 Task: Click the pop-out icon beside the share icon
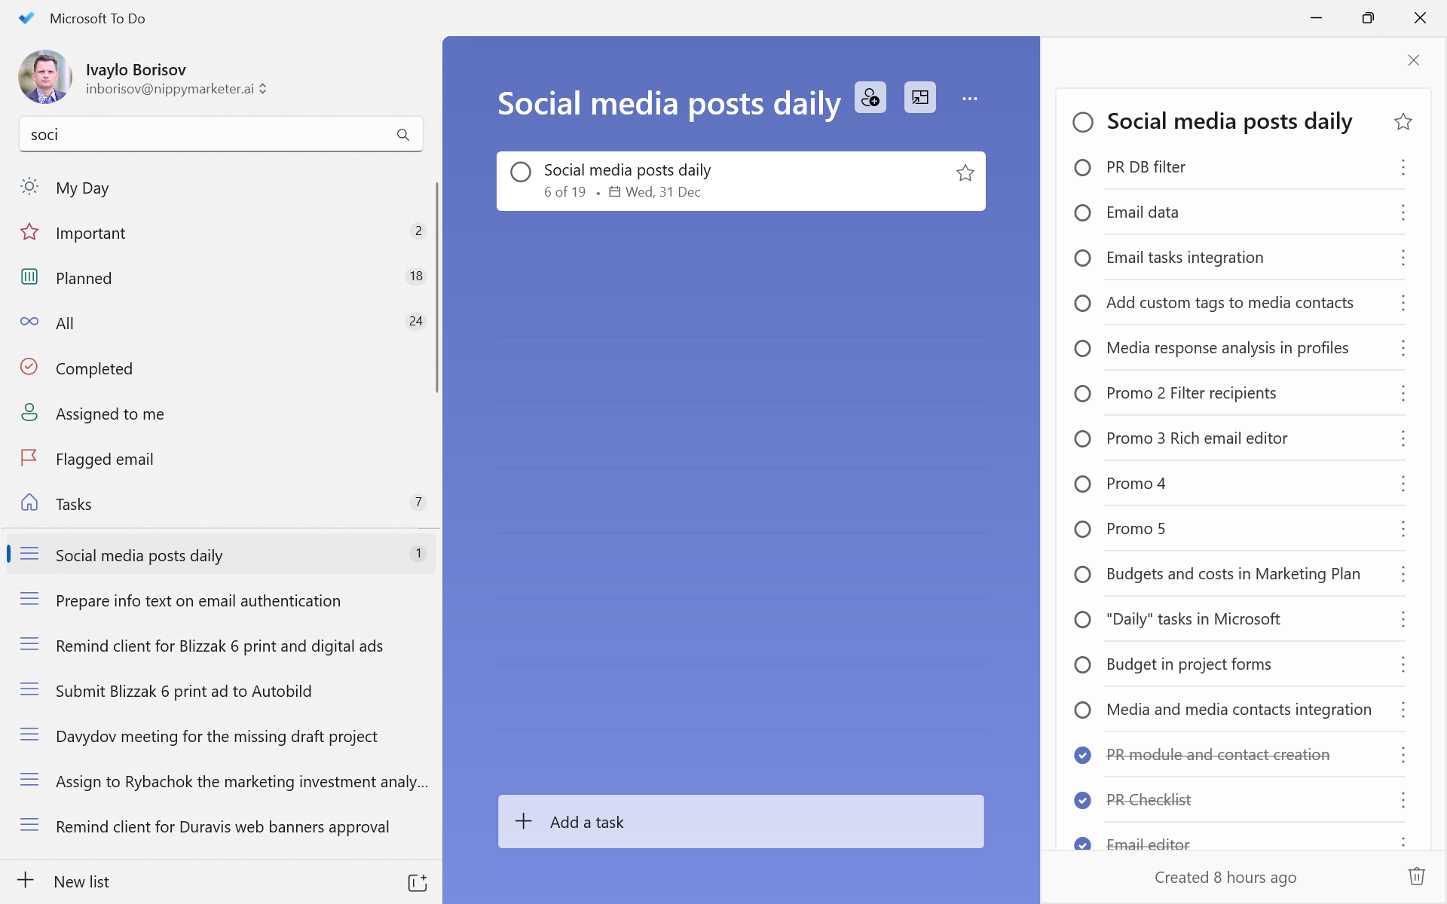pyautogui.click(x=919, y=97)
